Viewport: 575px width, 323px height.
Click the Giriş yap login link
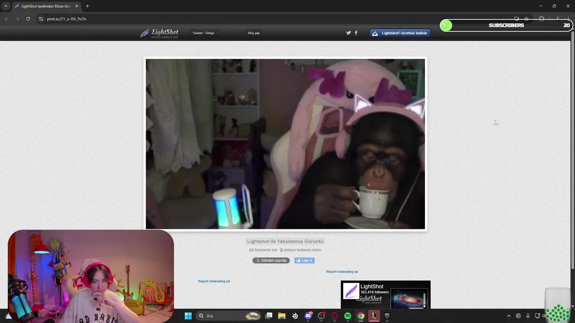tap(253, 33)
